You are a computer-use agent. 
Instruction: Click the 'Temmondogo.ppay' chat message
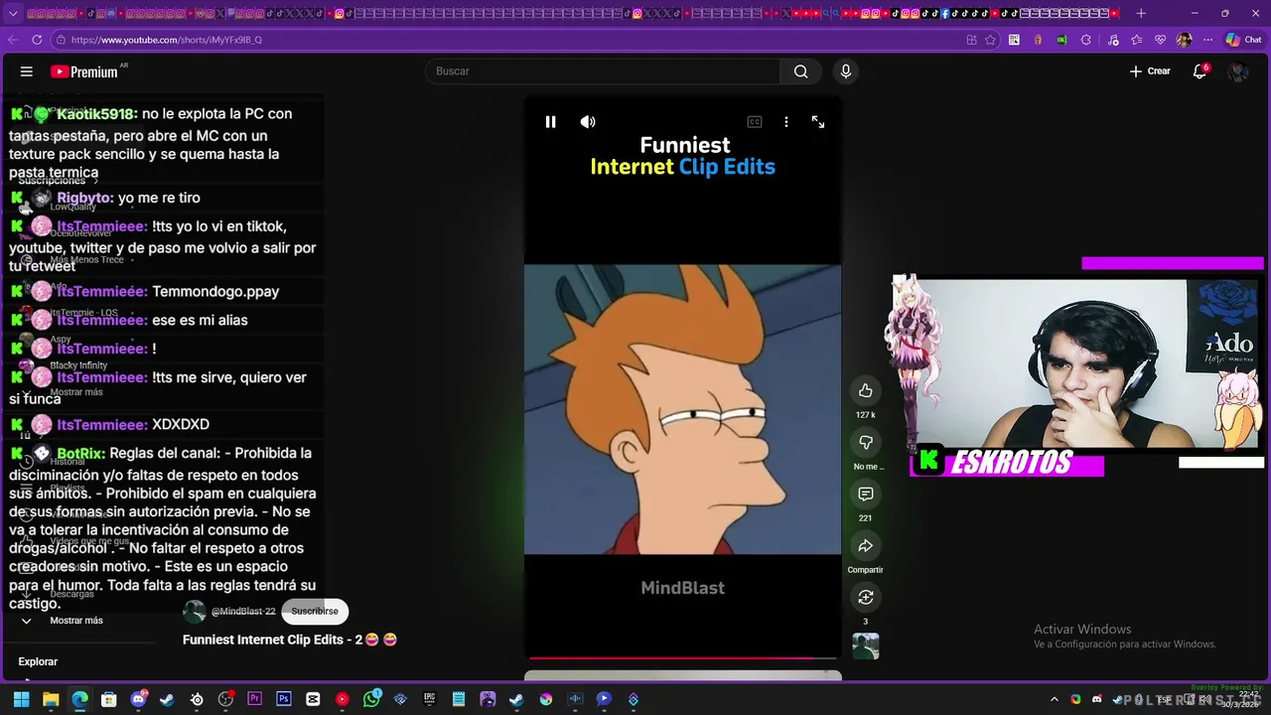point(215,292)
